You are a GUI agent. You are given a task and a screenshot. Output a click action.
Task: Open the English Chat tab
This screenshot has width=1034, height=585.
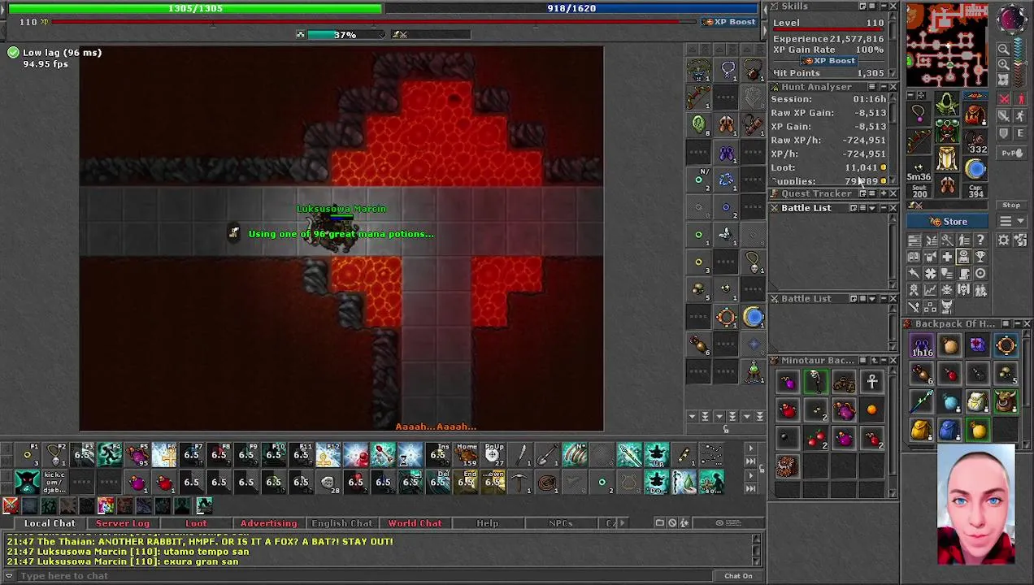coord(341,523)
